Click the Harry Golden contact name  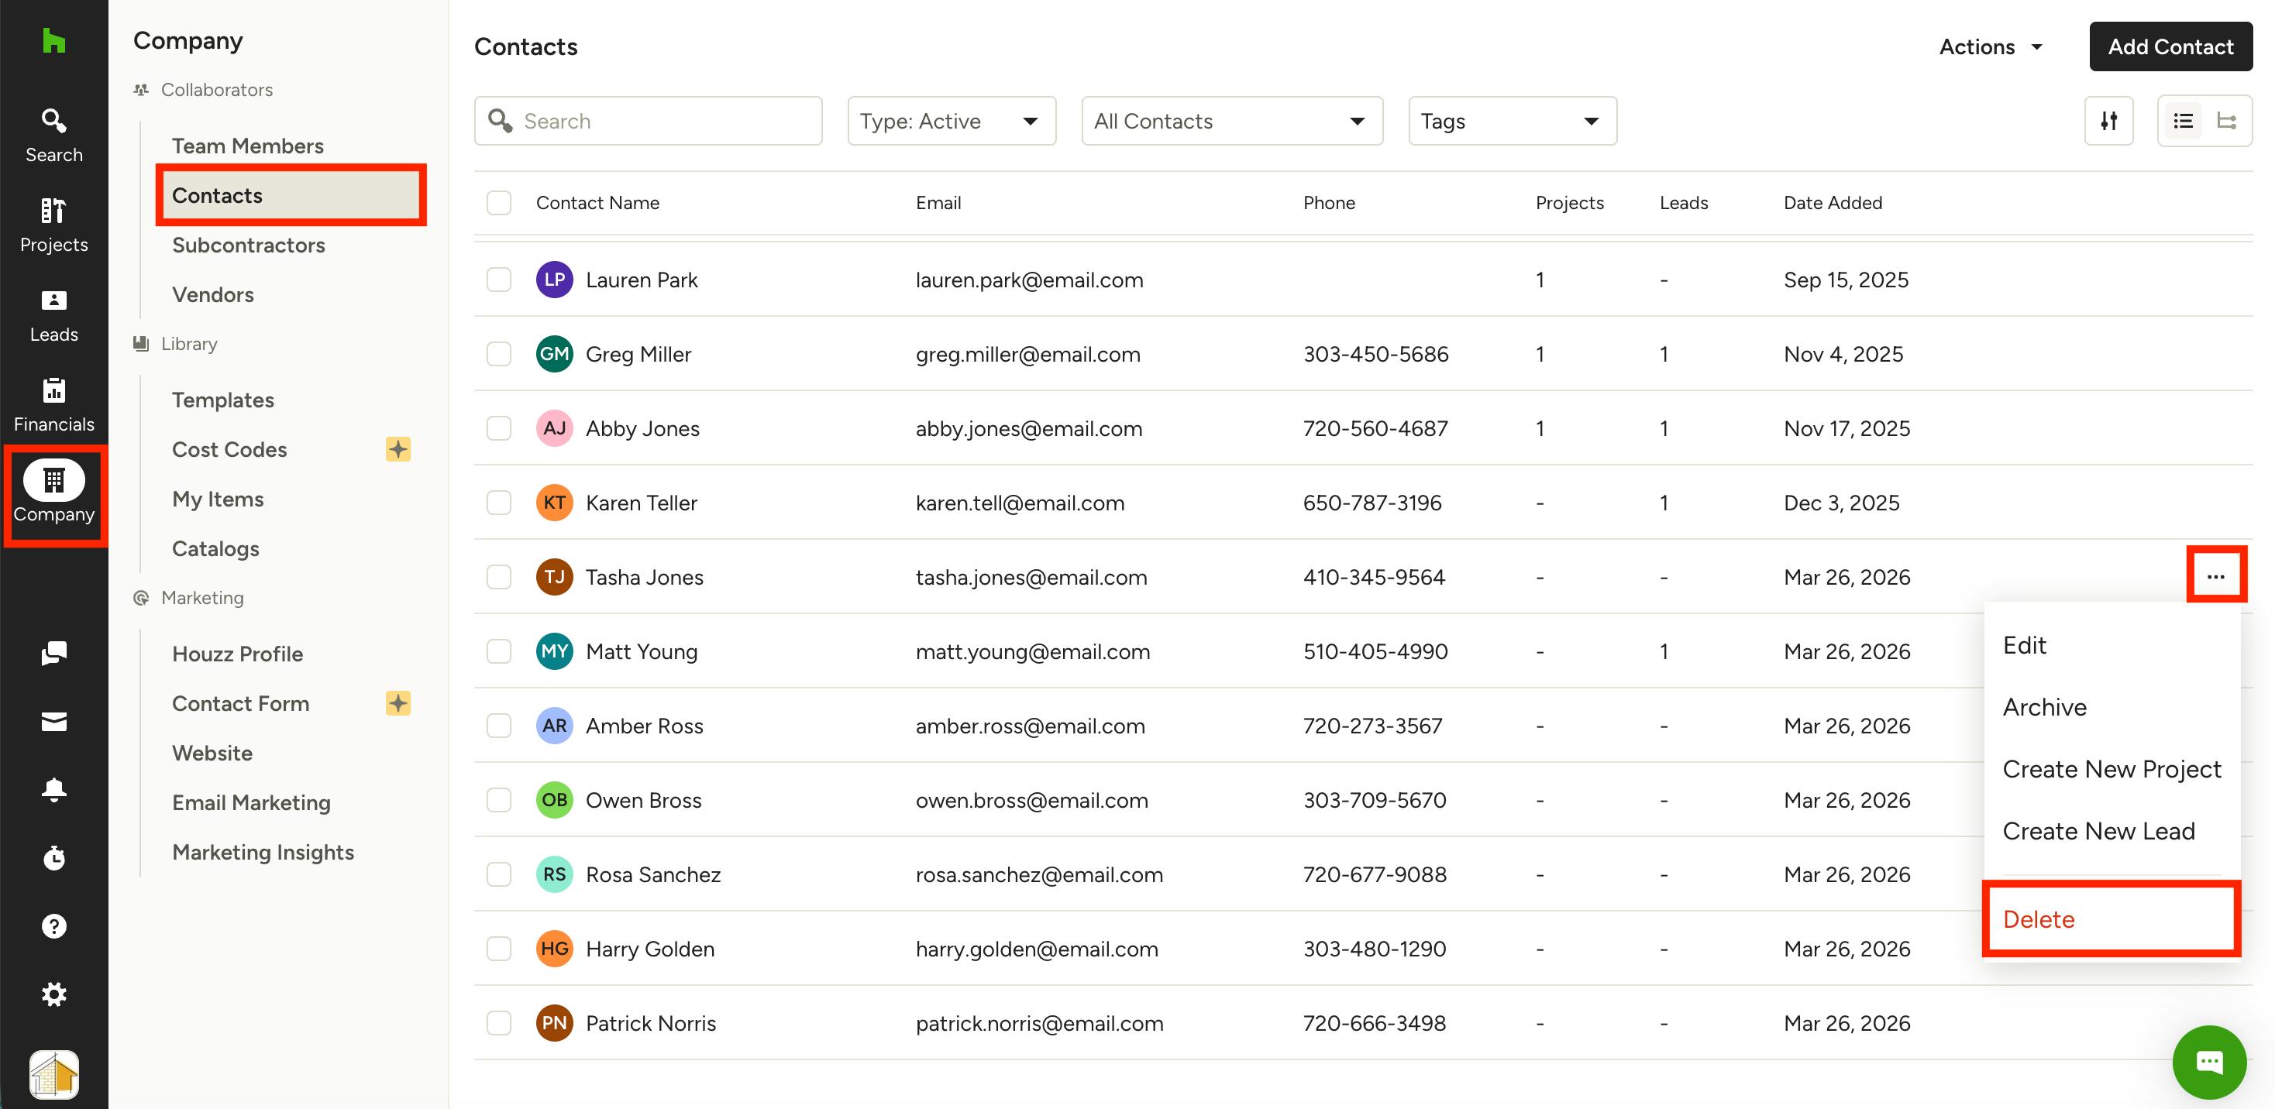[x=650, y=949]
